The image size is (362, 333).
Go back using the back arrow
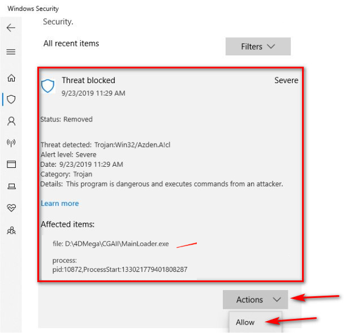click(x=11, y=28)
